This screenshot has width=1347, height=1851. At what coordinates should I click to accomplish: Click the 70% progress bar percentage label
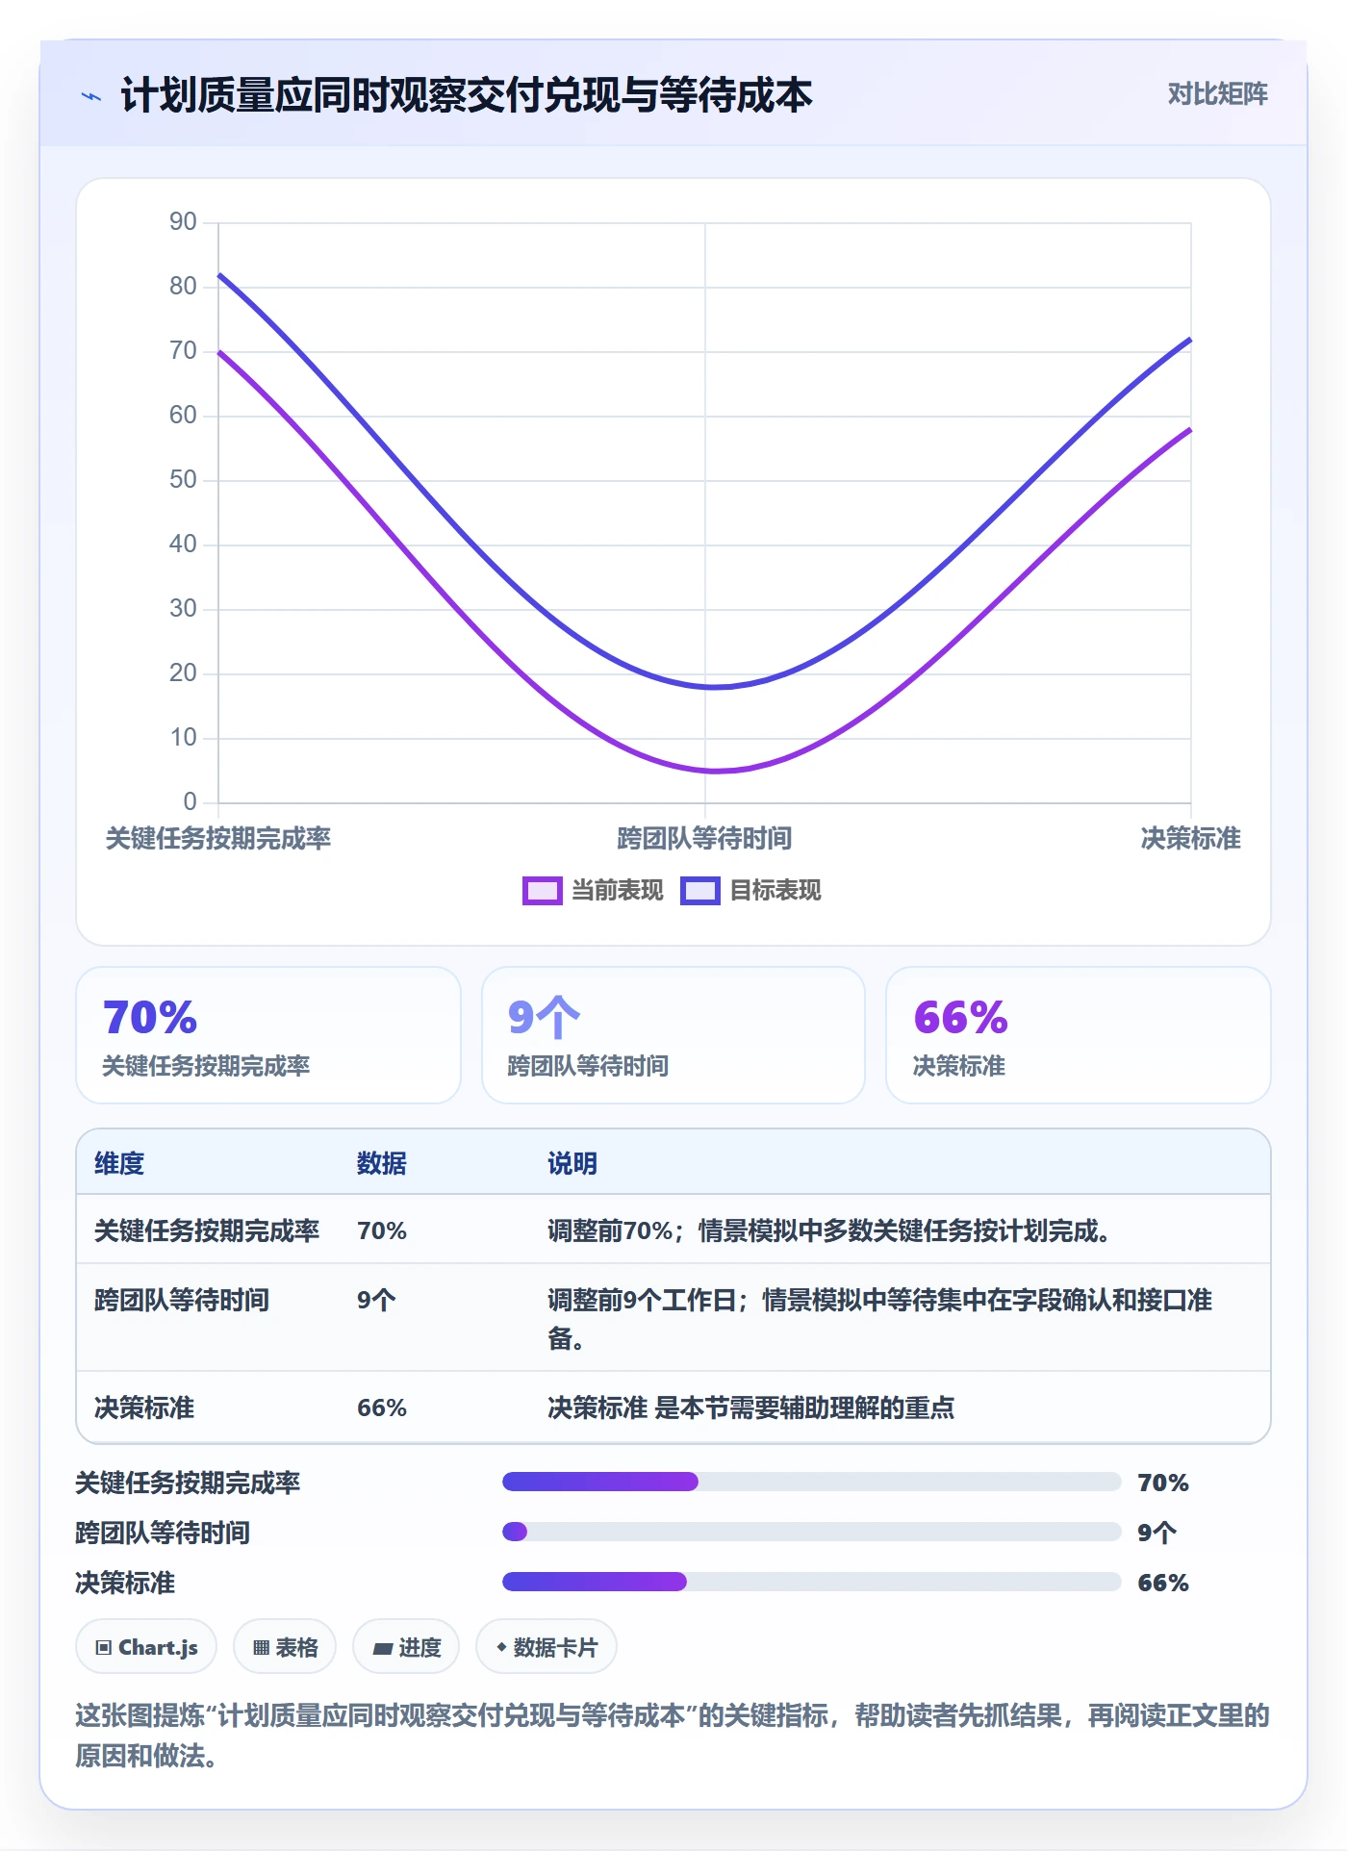pos(1163,1483)
